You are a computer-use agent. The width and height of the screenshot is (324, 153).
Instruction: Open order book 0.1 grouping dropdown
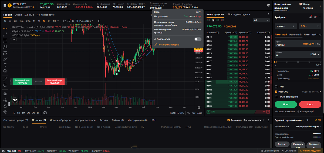coord(261,20)
